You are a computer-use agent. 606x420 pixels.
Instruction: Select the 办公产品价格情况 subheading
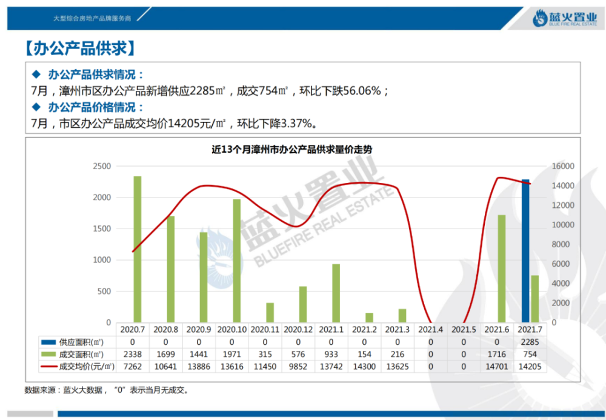(x=96, y=107)
